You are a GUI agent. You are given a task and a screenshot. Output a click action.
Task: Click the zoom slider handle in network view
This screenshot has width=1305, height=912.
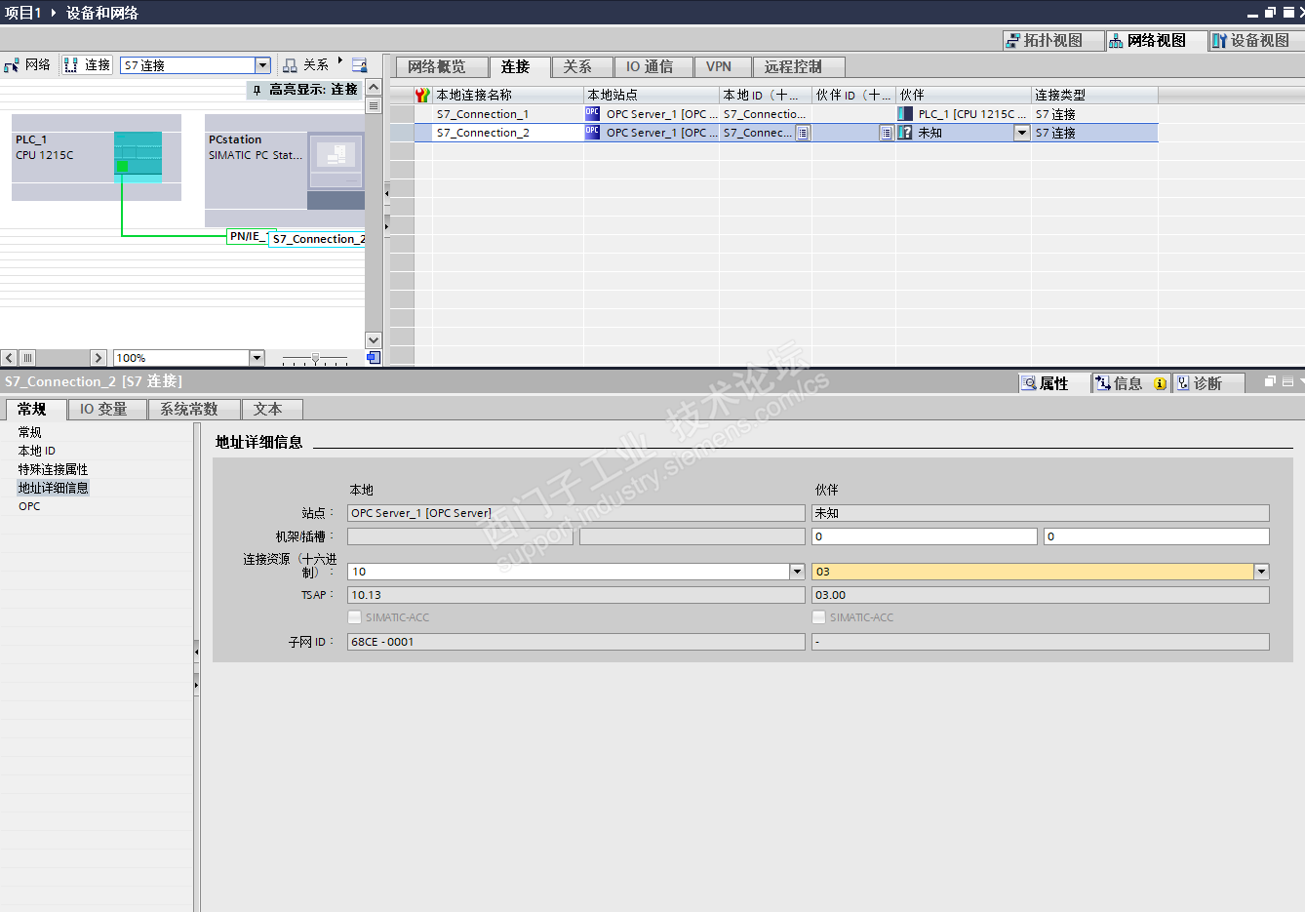click(x=315, y=359)
